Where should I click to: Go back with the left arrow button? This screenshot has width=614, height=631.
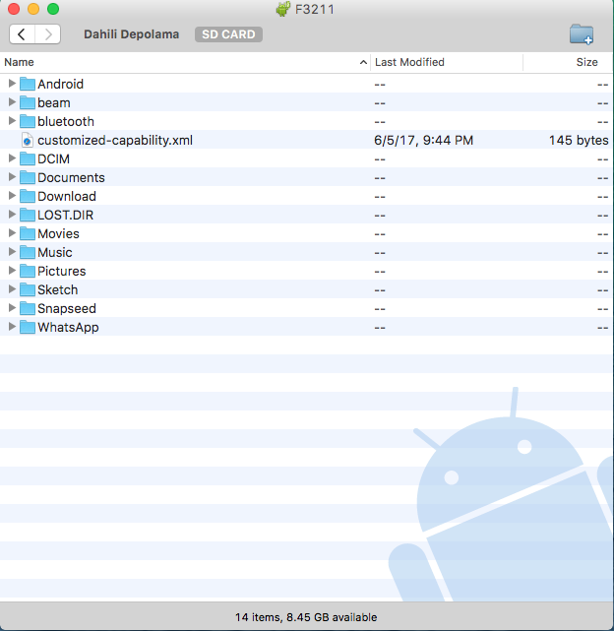pyautogui.click(x=22, y=34)
